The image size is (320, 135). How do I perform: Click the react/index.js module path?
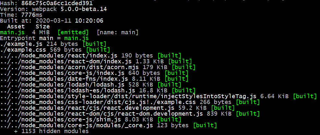[59, 55]
